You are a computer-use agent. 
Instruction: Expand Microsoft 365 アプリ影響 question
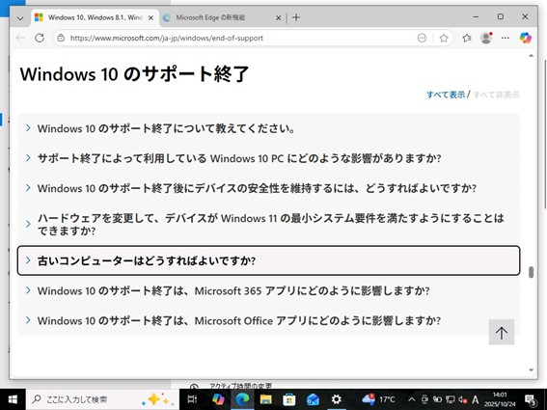pyautogui.click(x=268, y=290)
